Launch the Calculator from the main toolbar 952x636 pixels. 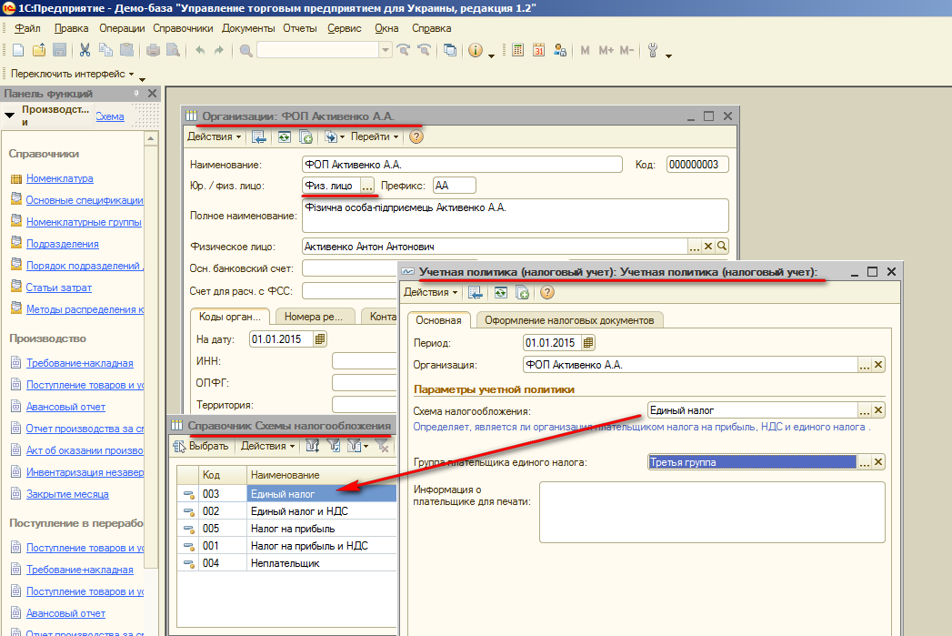coord(518,50)
